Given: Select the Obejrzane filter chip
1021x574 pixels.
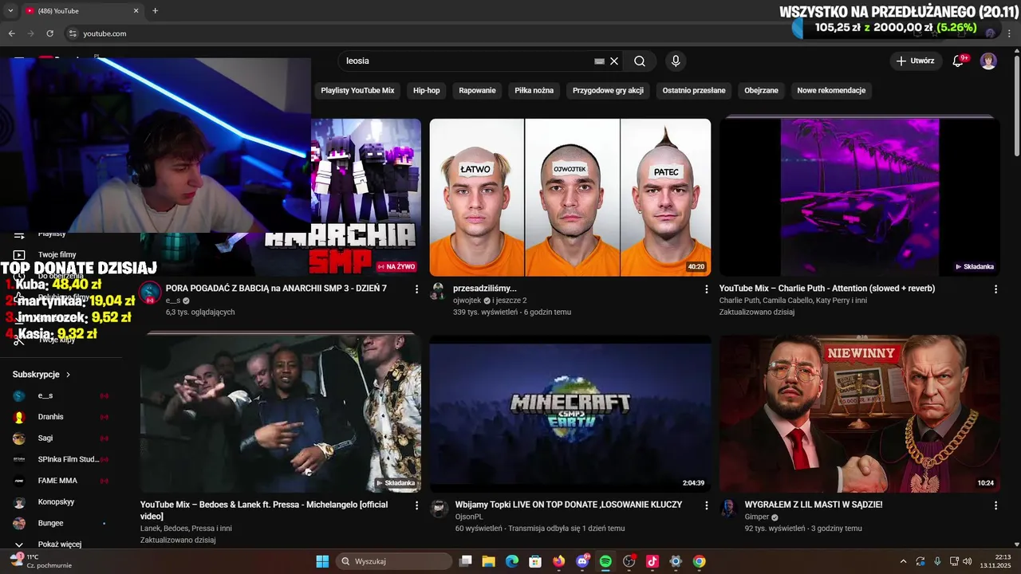Looking at the screenshot, I should [x=761, y=90].
